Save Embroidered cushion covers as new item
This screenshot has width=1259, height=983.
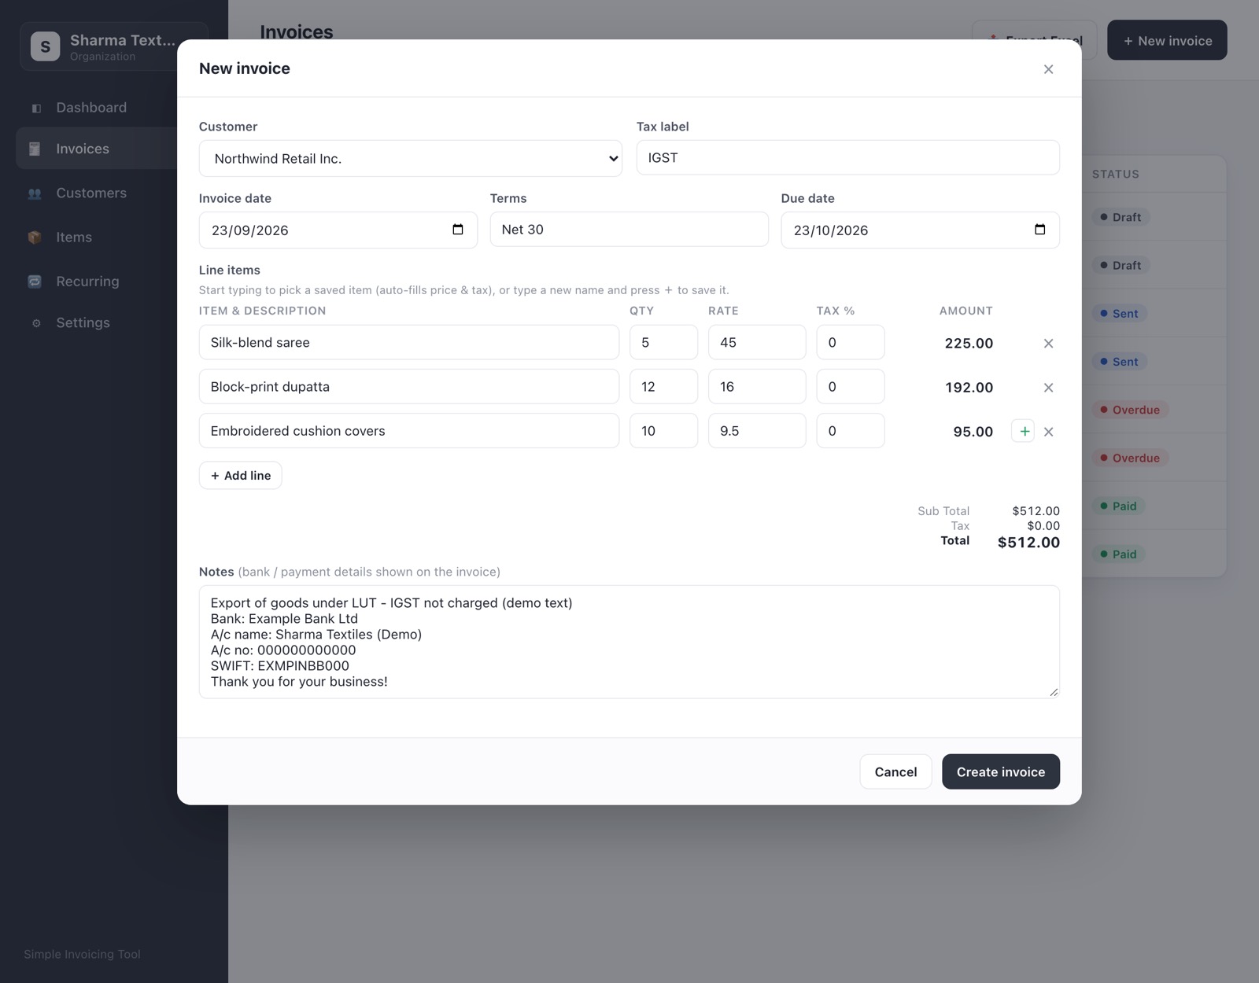click(x=1023, y=431)
